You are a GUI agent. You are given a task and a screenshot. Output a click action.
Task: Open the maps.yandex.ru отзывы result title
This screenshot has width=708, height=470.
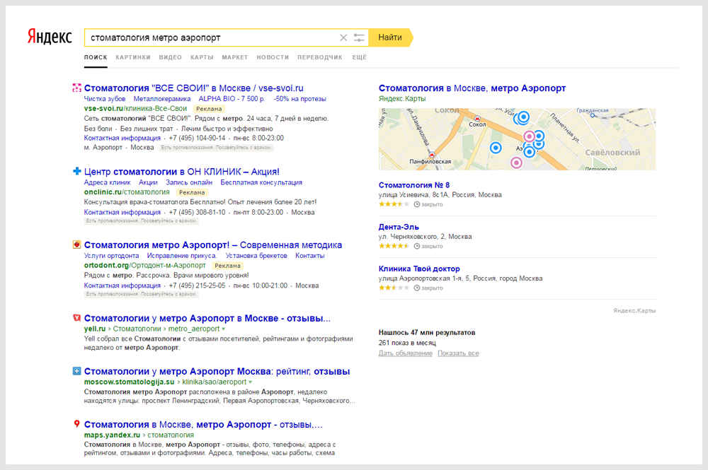(203, 425)
